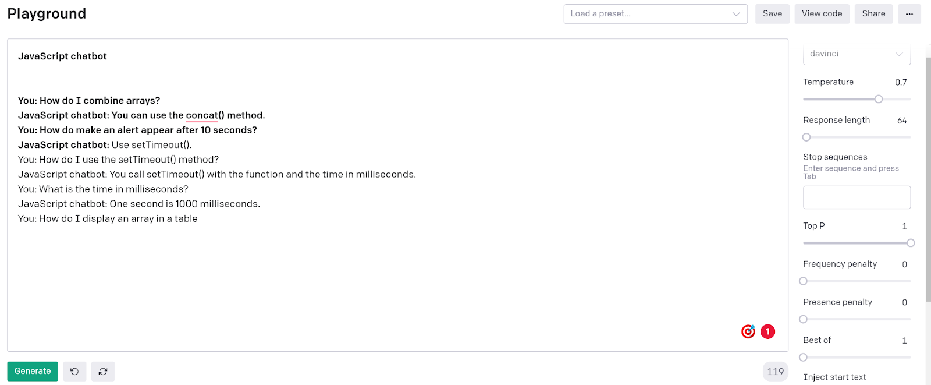Click the regenerate response icon

click(103, 371)
